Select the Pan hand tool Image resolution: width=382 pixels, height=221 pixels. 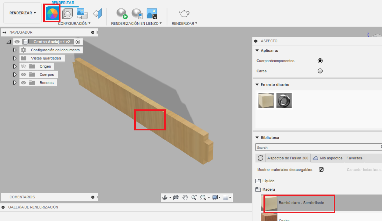(x=185, y=198)
